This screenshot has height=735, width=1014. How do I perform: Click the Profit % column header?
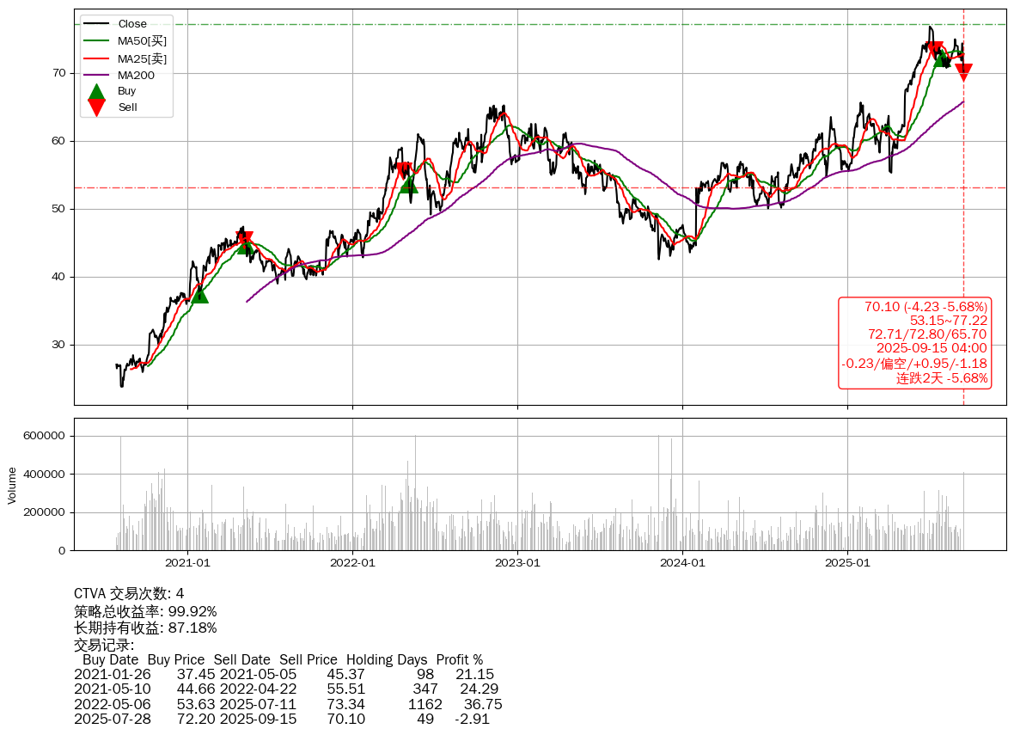coord(459,659)
